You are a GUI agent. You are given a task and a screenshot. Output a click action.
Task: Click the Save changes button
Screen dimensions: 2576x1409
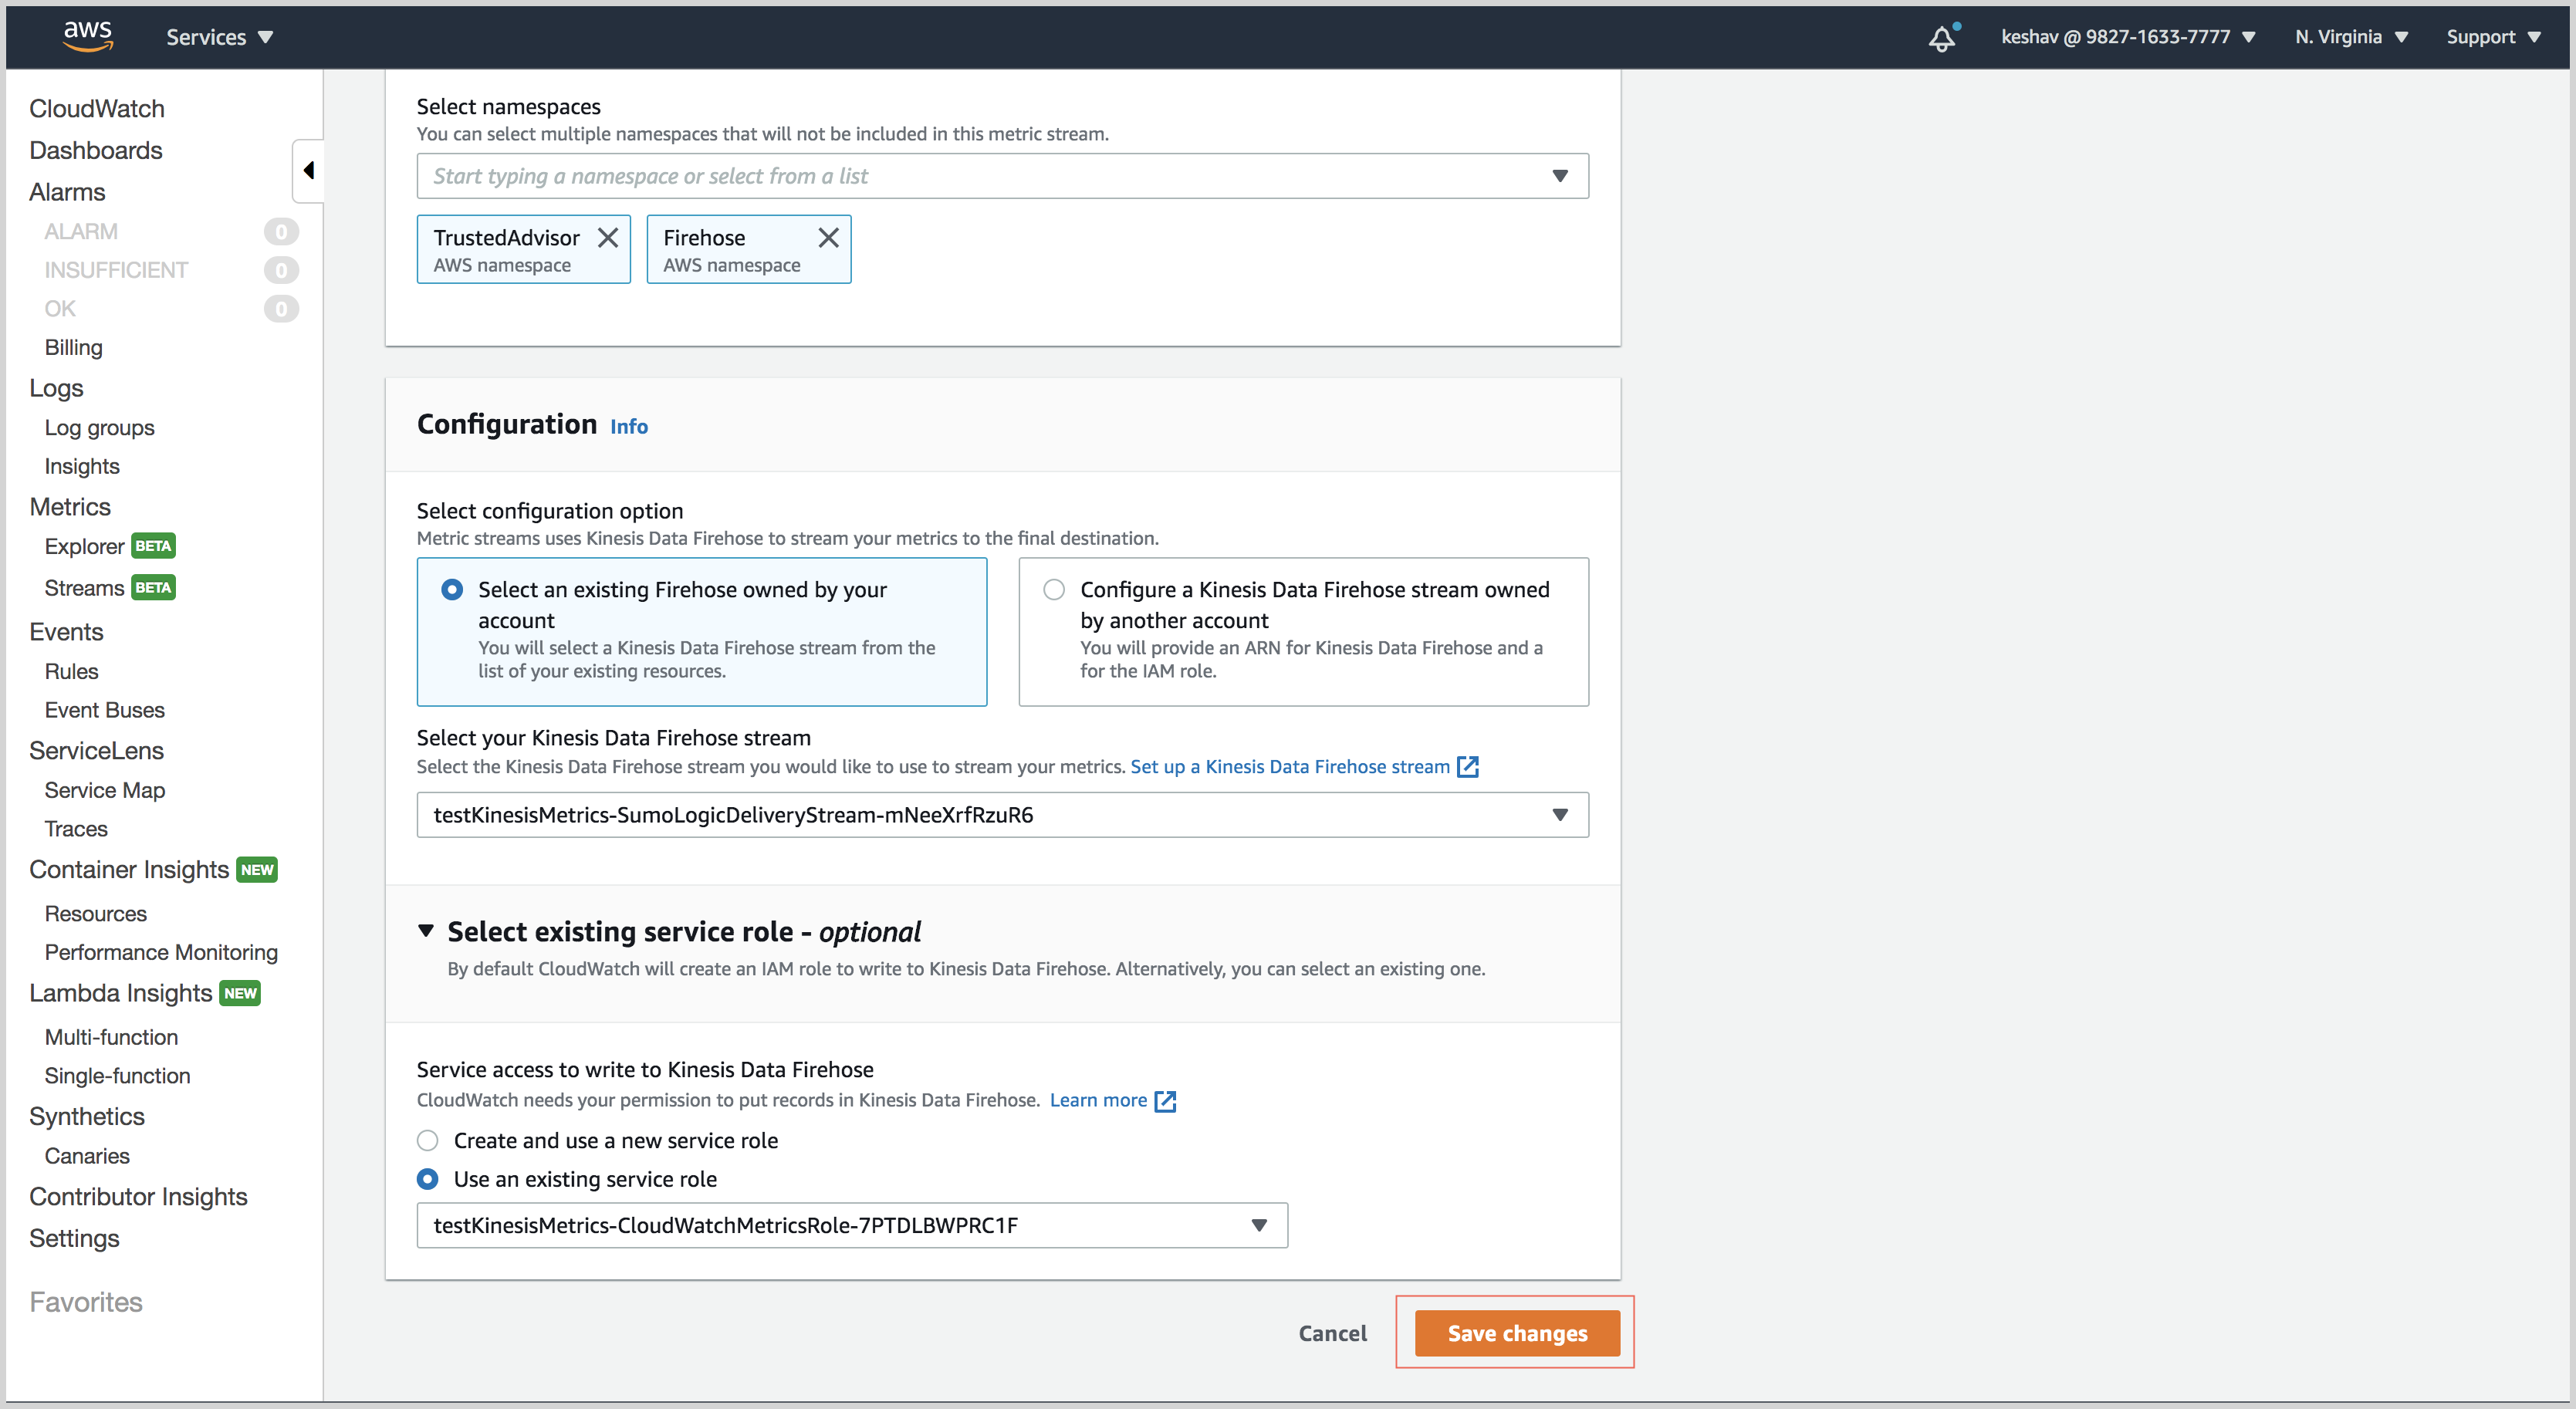point(1517,1334)
